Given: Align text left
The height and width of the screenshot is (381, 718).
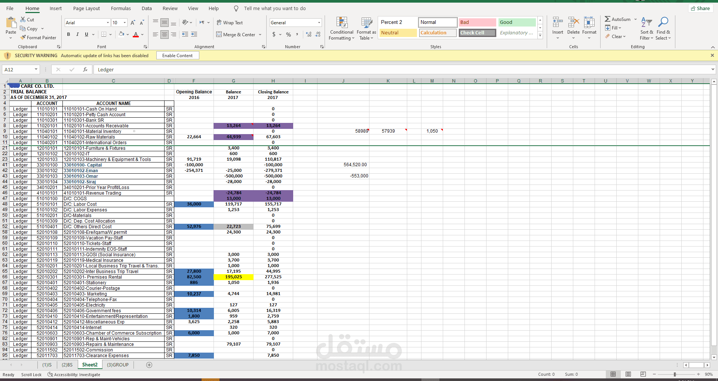Looking at the screenshot, I should pyautogui.click(x=156, y=34).
